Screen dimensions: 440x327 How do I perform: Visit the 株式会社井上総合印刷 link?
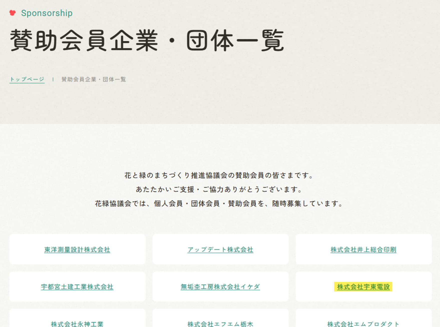(x=363, y=250)
